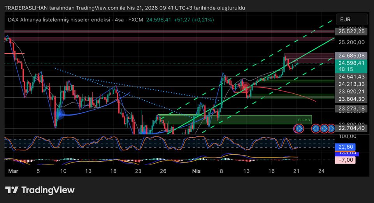The image size is (374, 203).
Task: Click the TRADERASLIHAN snapshot caption text
Action: click(125, 8)
